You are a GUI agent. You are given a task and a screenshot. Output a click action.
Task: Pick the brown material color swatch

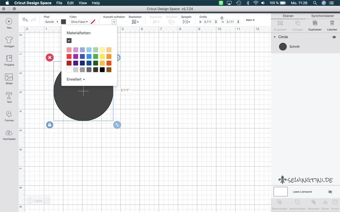click(109, 70)
